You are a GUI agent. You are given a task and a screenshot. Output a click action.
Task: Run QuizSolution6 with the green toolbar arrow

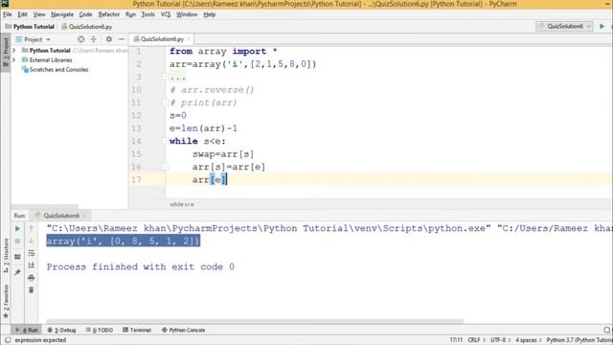(x=602, y=26)
